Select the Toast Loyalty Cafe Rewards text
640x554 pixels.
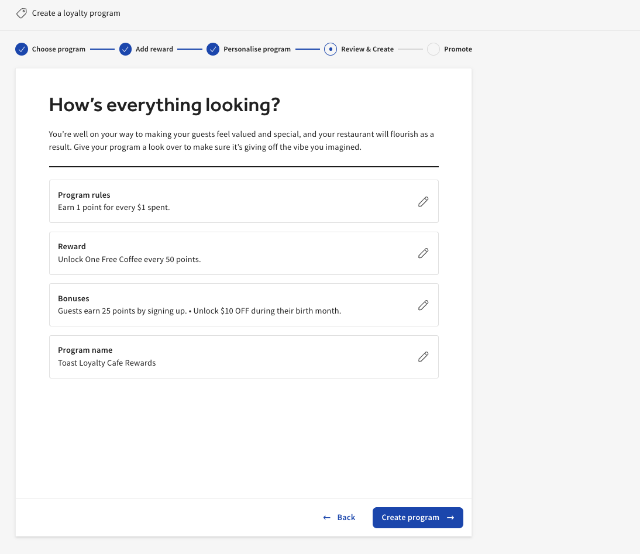(106, 363)
